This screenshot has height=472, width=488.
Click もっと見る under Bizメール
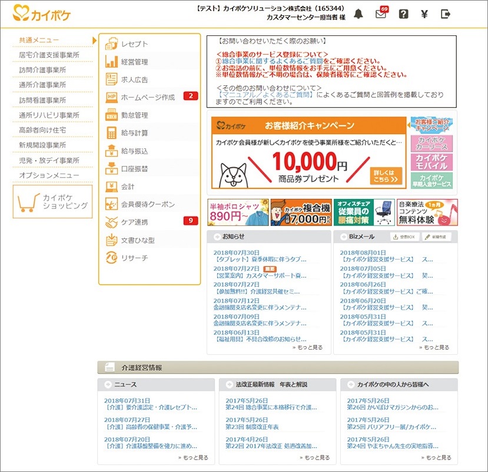(x=434, y=347)
